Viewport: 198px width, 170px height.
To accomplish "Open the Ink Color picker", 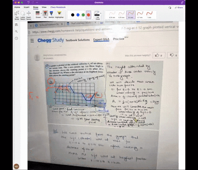I will [x=97, y=15].
